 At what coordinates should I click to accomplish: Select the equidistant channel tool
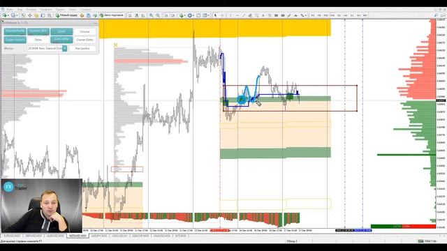click(250, 15)
